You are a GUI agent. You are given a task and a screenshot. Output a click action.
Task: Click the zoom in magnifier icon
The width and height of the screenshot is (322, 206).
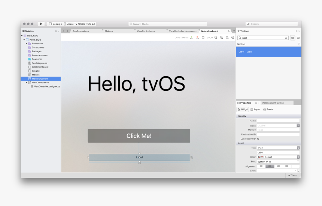(x=227, y=38)
